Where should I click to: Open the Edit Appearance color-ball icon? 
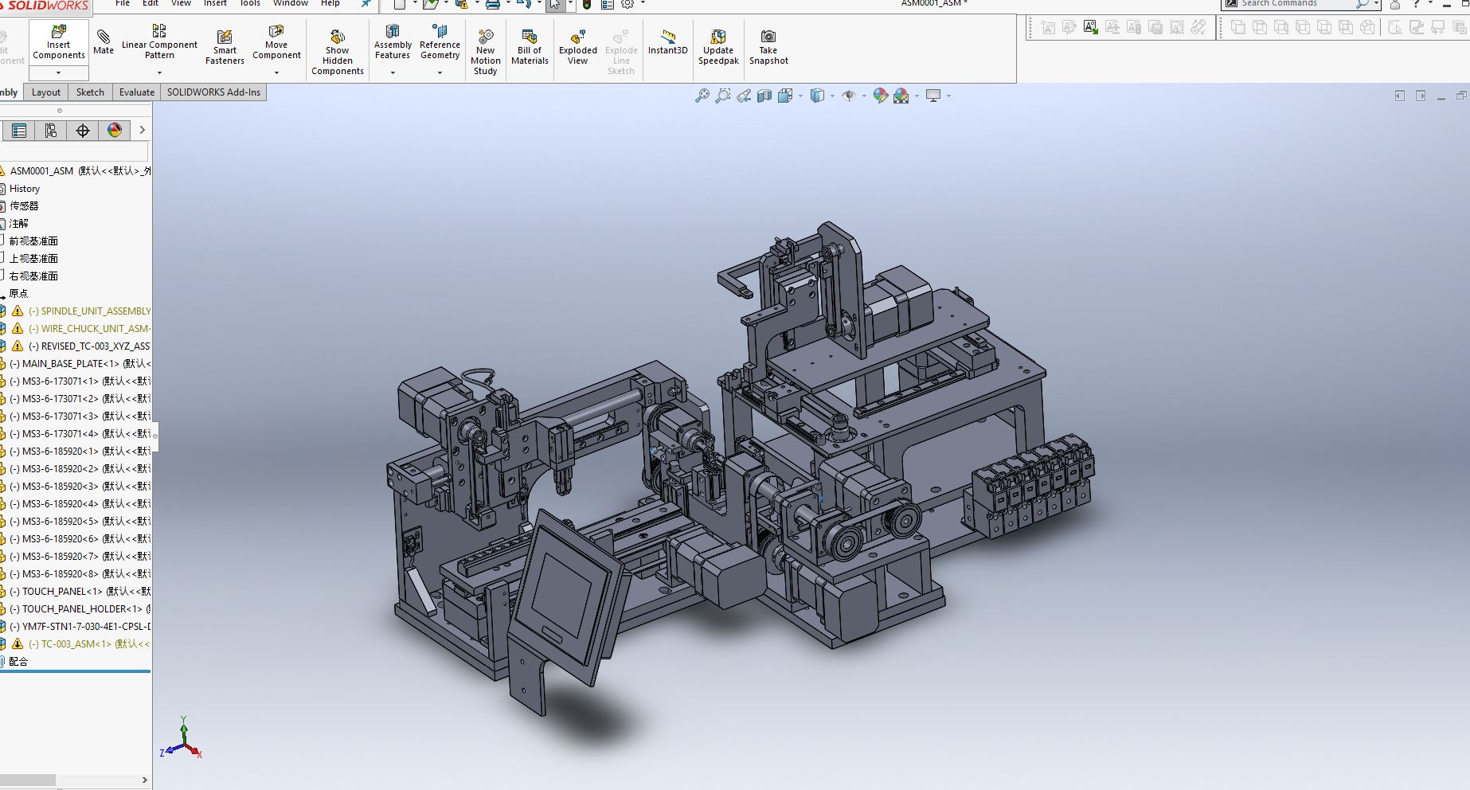click(880, 96)
